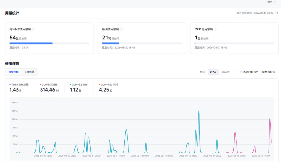Click the reset time 2026-08-21 15:46
Image resolution: width=281 pixels, height=162 pixels.
pyautogui.click(x=217, y=48)
